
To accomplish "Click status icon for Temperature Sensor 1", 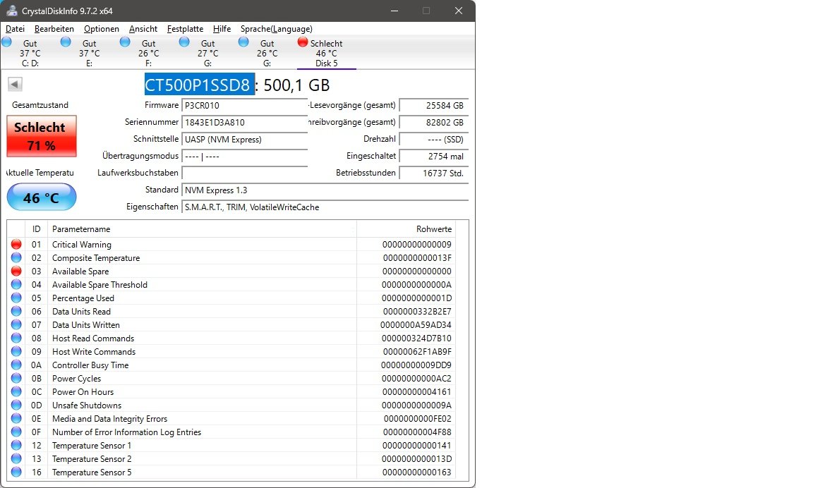I will tap(16, 446).
